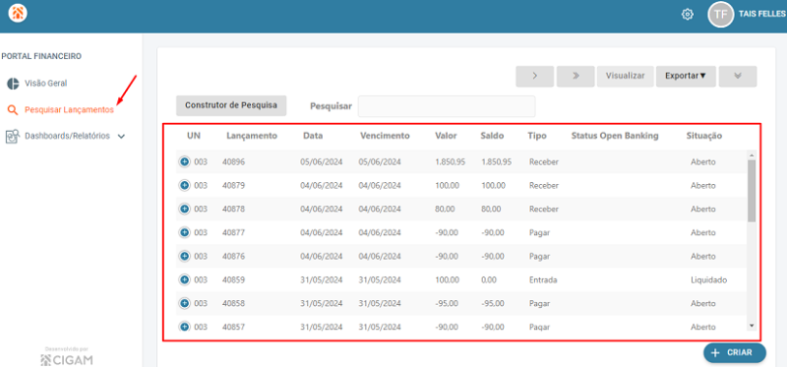The image size is (787, 367).
Task: Open the settings gear icon
Action: click(687, 15)
